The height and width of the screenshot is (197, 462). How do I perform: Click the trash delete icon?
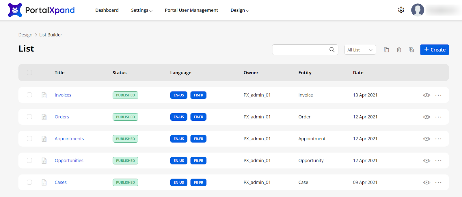399,50
